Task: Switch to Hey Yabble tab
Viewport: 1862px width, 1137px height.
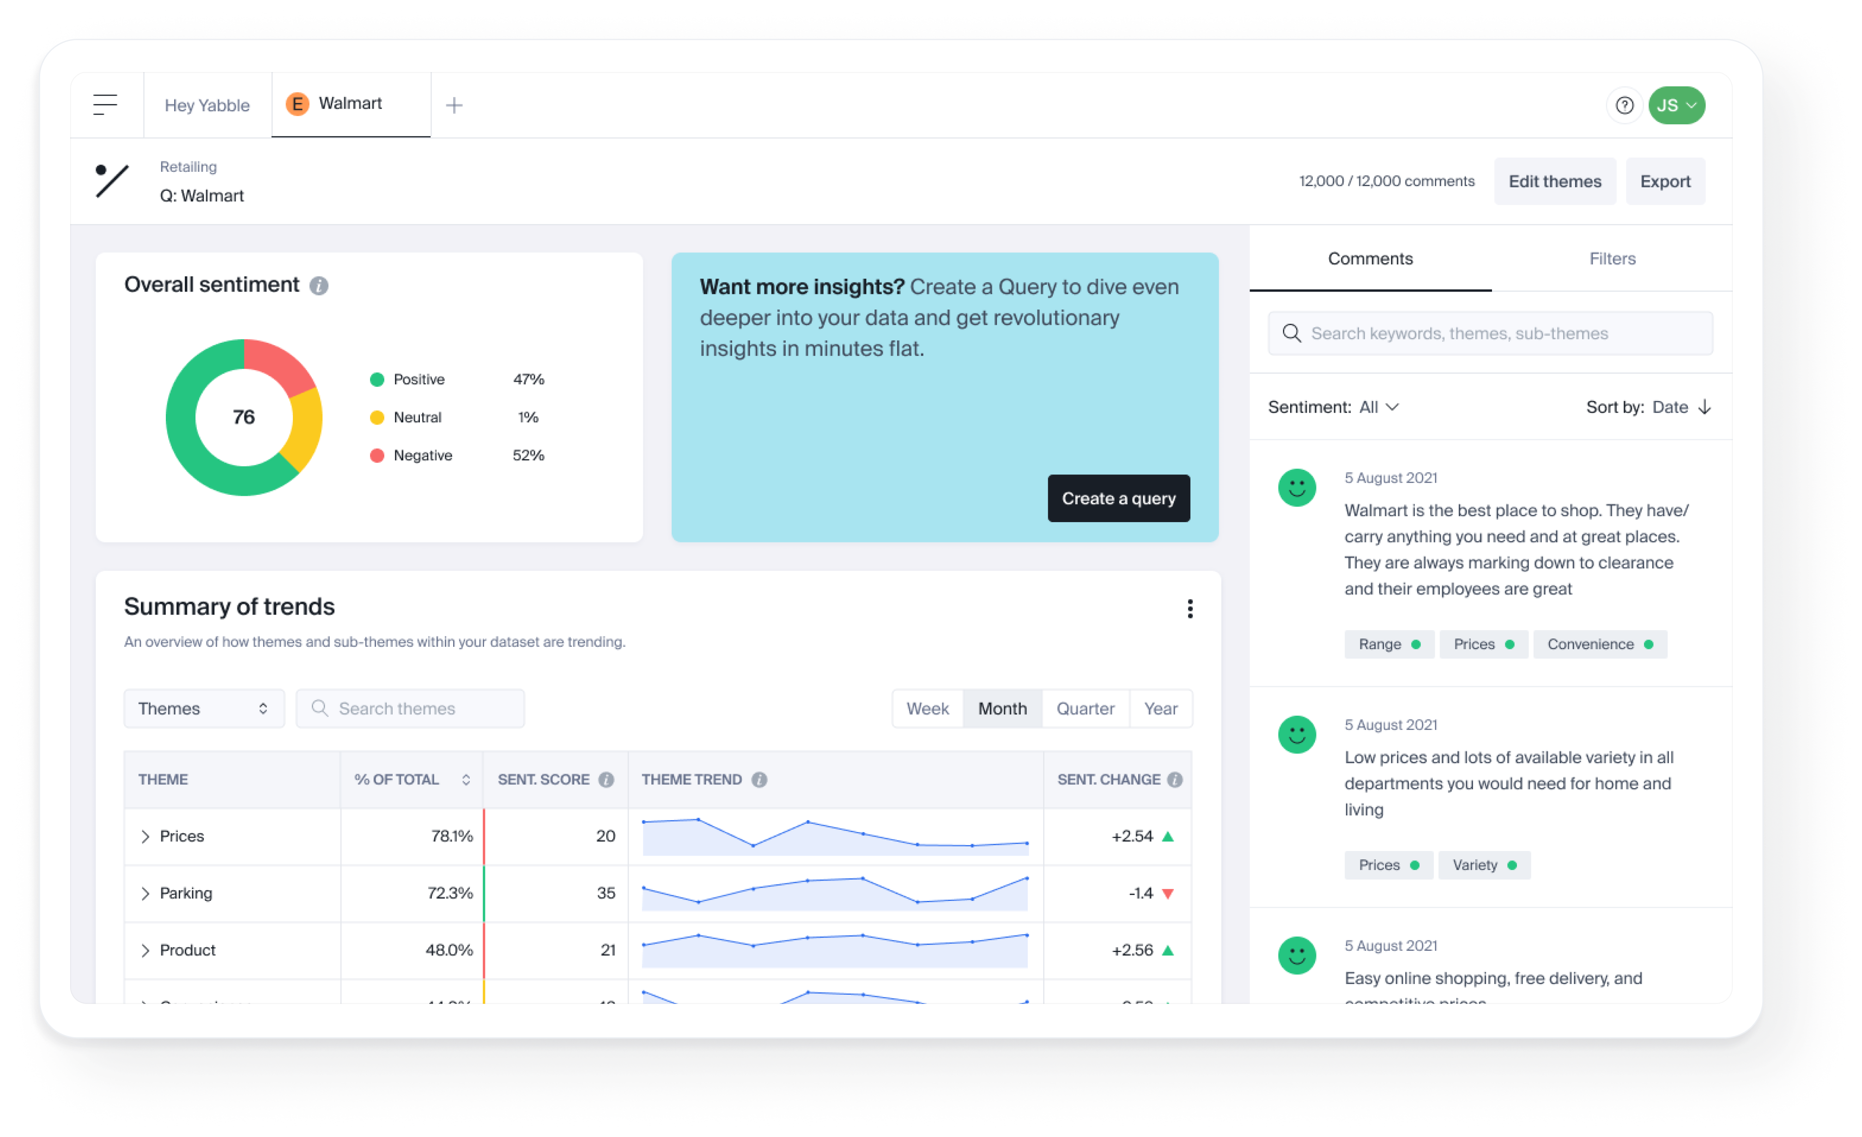Action: 207,105
